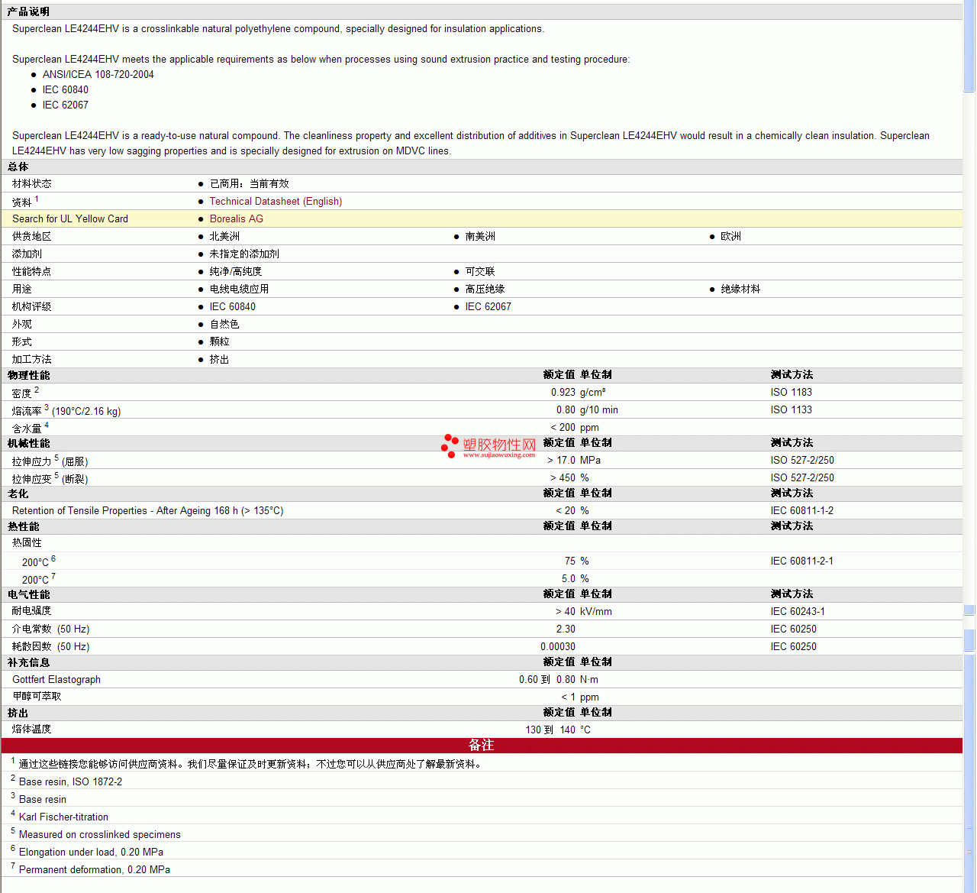
Task: Click the 南美洲 region entry
Action: [x=480, y=237]
